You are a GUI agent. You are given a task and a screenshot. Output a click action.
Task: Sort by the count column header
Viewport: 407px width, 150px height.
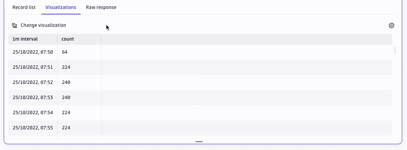coord(68,39)
